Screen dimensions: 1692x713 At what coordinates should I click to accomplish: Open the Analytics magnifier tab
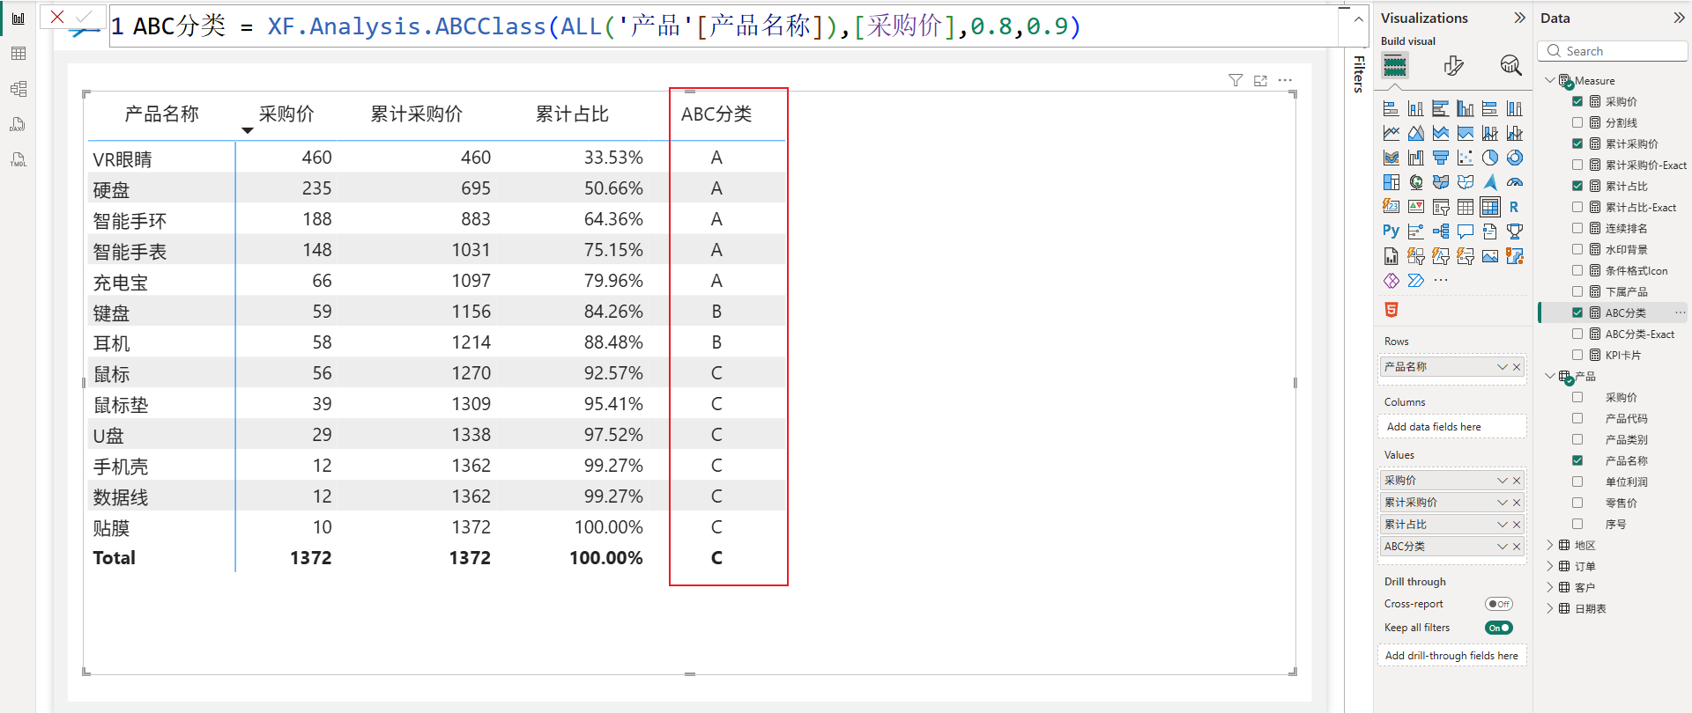tap(1510, 65)
